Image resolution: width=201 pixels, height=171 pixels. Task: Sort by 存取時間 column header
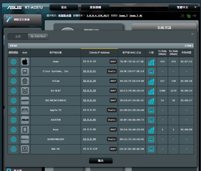(186, 53)
